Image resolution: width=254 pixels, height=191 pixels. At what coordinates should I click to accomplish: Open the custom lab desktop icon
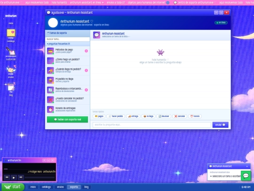11,54
